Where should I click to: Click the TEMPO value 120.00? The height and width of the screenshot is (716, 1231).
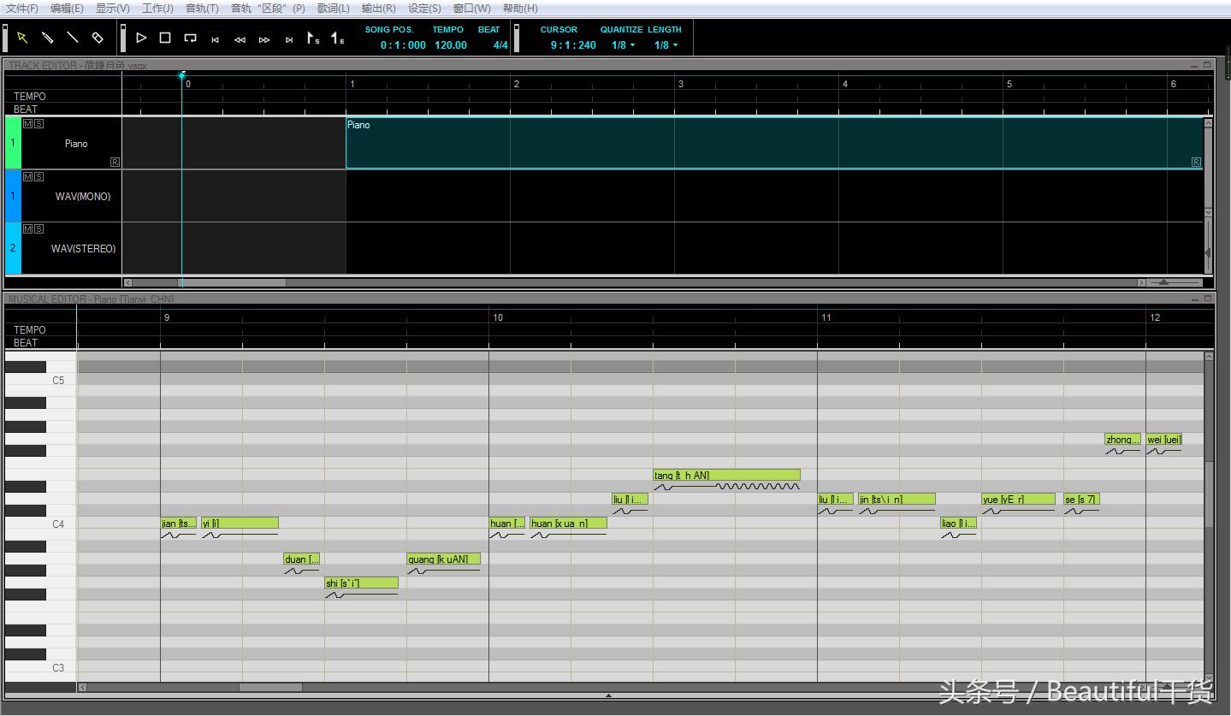point(450,45)
